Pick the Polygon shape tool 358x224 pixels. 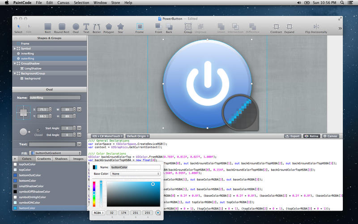tap(108, 27)
